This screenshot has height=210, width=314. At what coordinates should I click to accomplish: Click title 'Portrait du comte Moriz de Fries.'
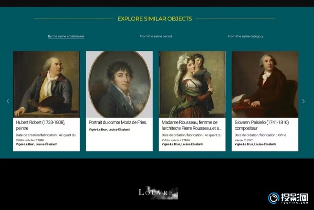pyautogui.click(x=118, y=122)
